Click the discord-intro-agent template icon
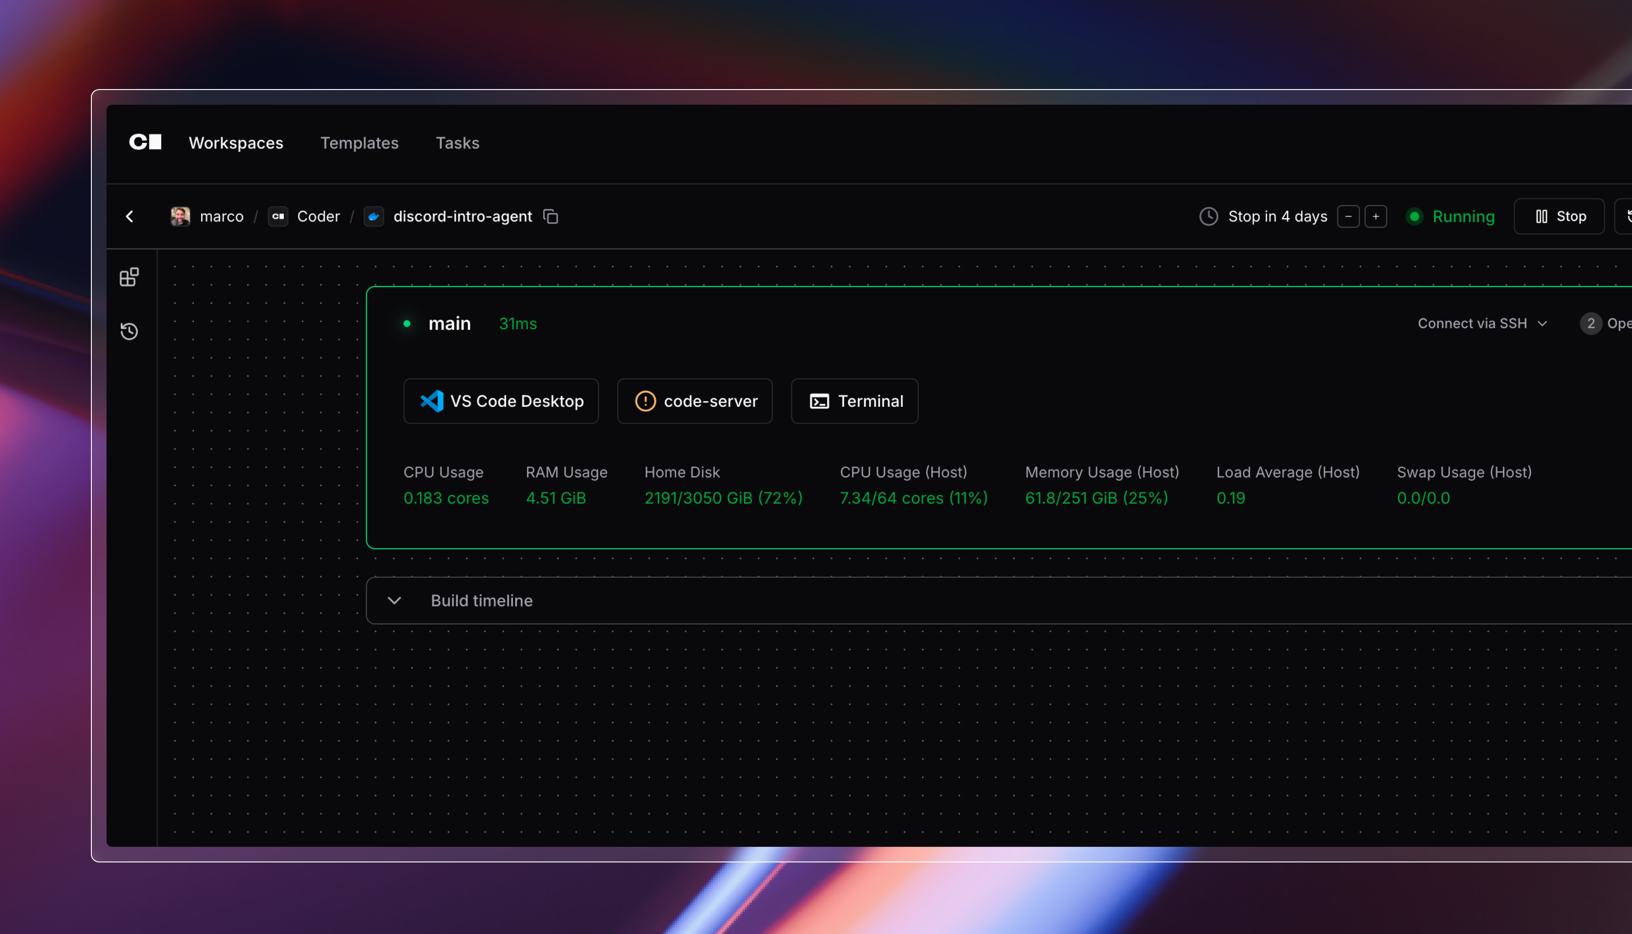The width and height of the screenshot is (1632, 934). pos(374,217)
